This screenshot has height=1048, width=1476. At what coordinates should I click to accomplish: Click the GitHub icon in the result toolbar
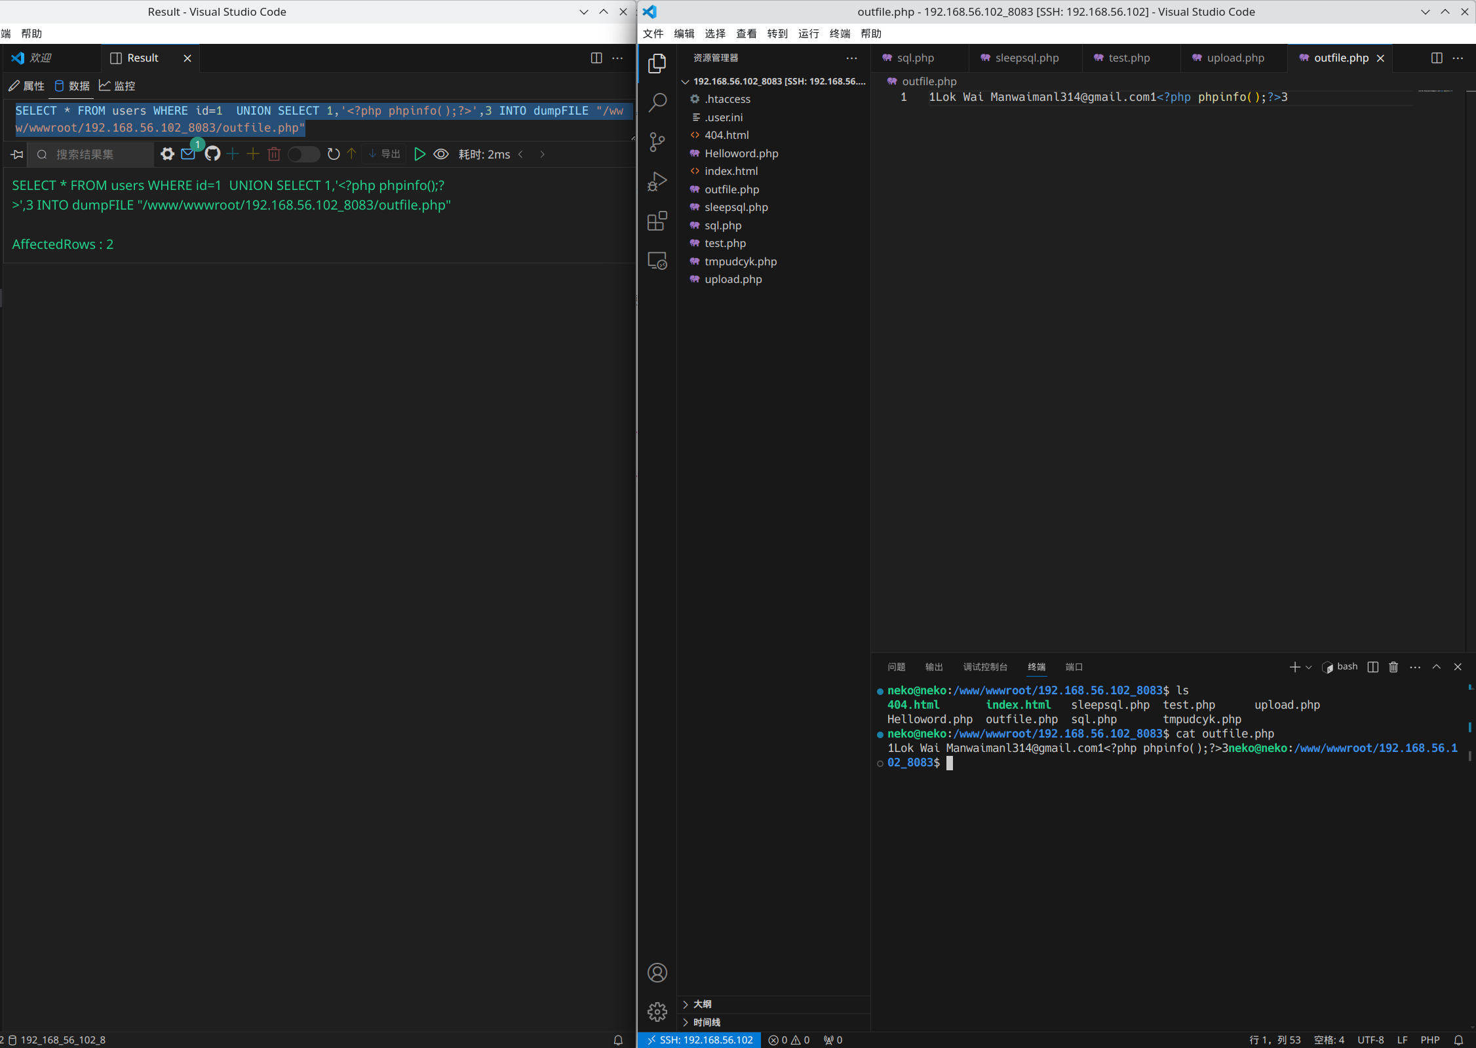pyautogui.click(x=212, y=154)
